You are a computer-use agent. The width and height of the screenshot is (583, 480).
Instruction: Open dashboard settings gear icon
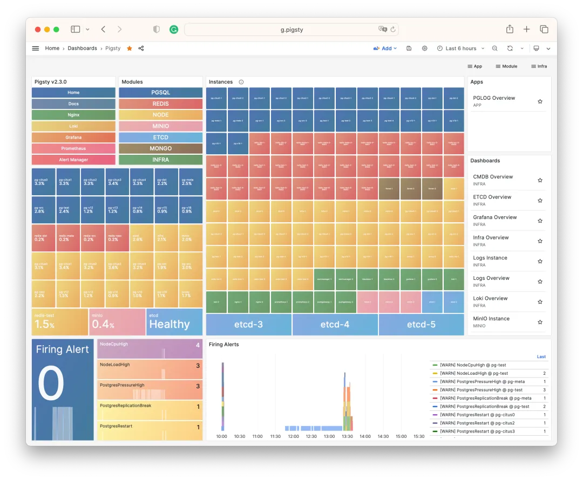[425, 49]
